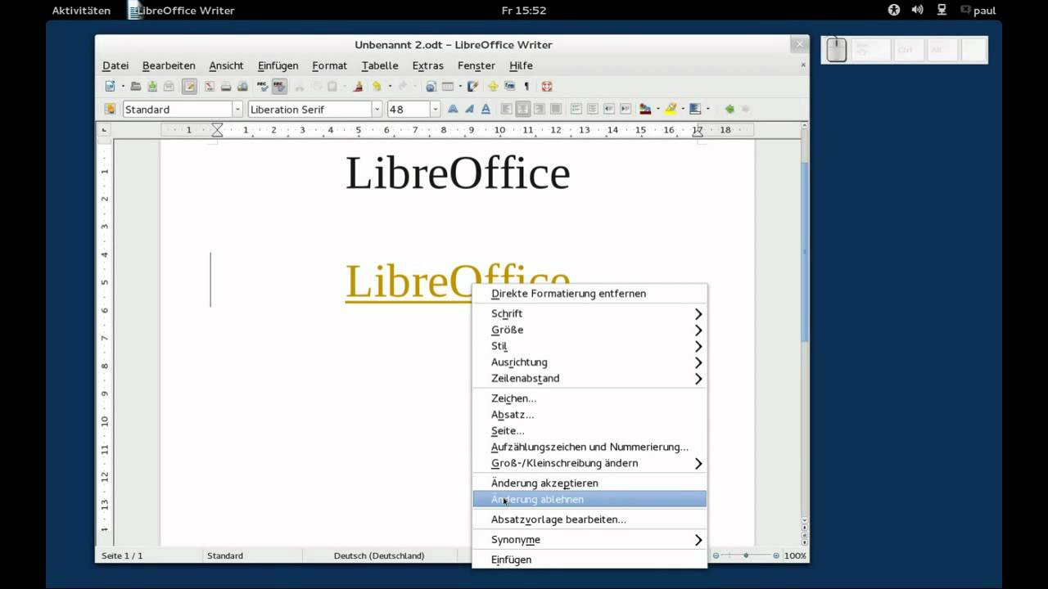
Task: Click Aktivitäten in the GNOME top bar
Action: (81, 11)
